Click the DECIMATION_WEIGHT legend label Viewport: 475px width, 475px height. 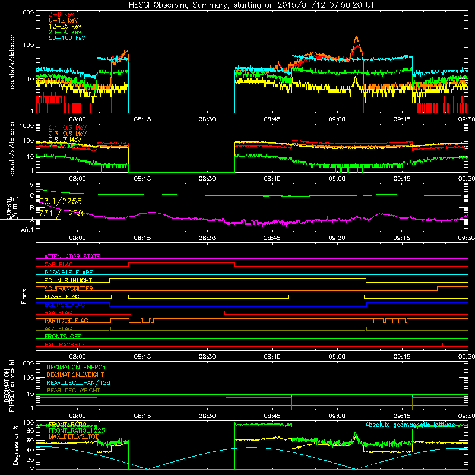pos(75,375)
